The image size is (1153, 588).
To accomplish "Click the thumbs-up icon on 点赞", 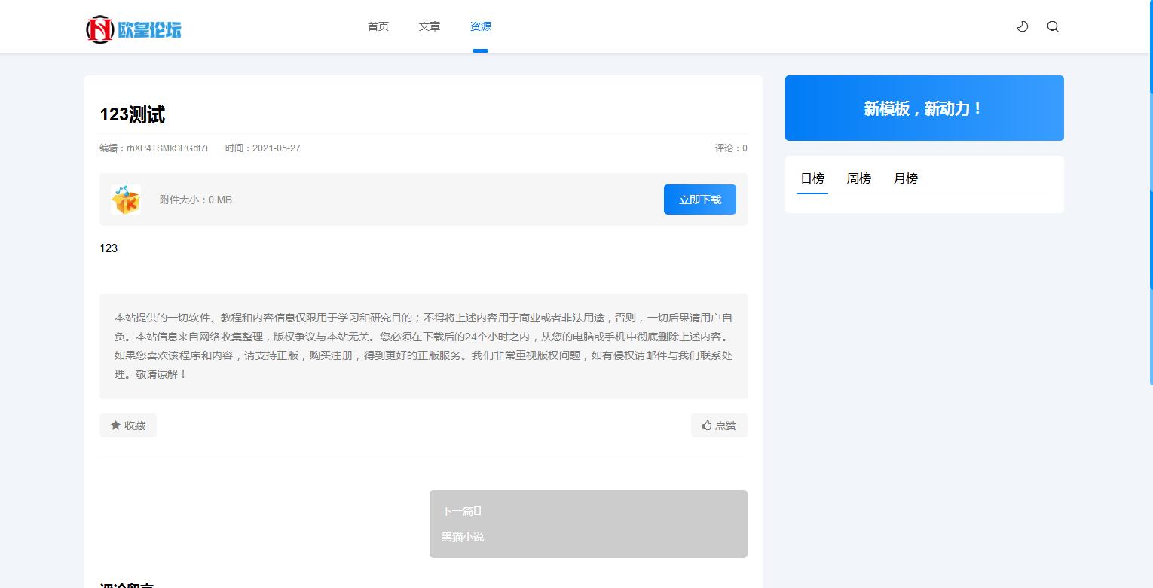I will pyautogui.click(x=707, y=425).
